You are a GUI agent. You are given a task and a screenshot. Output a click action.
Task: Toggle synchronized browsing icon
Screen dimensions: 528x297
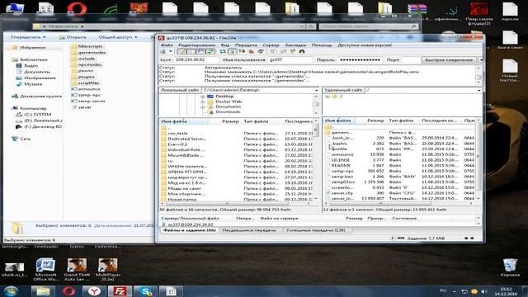click(x=292, y=51)
